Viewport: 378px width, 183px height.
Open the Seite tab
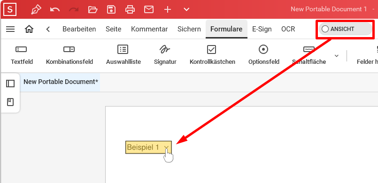point(113,29)
